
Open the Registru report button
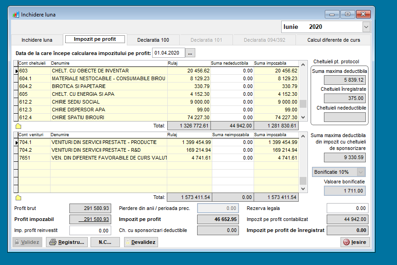[x=67, y=242]
